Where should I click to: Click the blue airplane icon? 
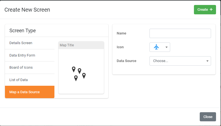[x=156, y=47]
